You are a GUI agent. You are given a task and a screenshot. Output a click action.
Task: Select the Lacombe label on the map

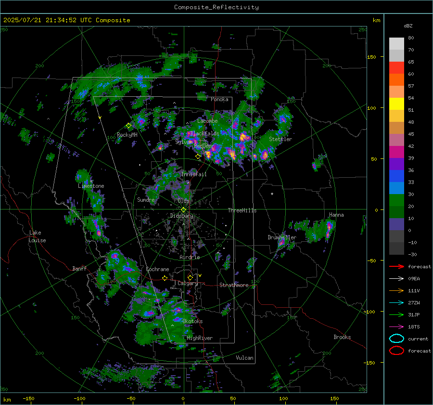coord(207,121)
